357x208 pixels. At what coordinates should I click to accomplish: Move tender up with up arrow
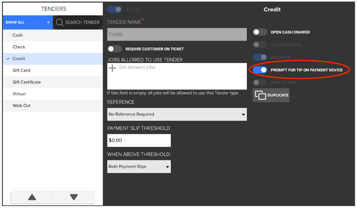[x=32, y=197]
